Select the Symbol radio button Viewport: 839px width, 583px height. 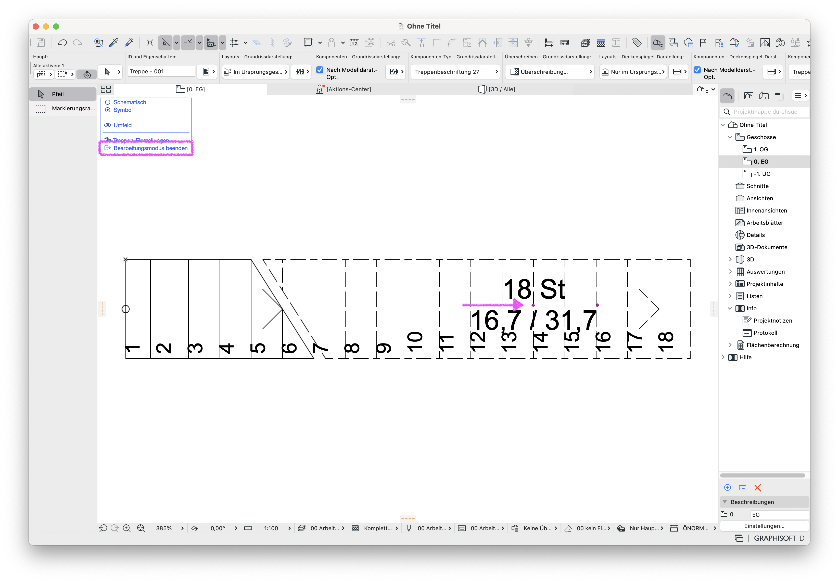(x=107, y=110)
